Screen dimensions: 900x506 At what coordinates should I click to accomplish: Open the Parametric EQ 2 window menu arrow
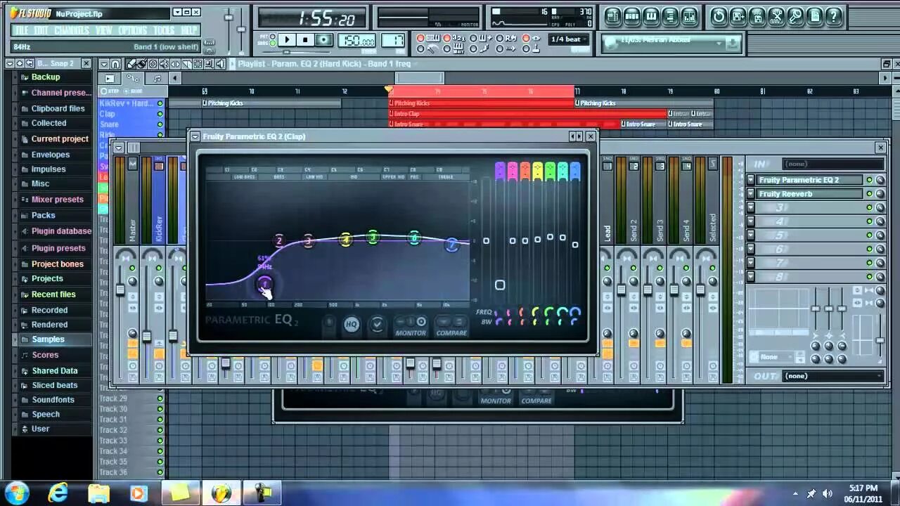click(x=195, y=136)
